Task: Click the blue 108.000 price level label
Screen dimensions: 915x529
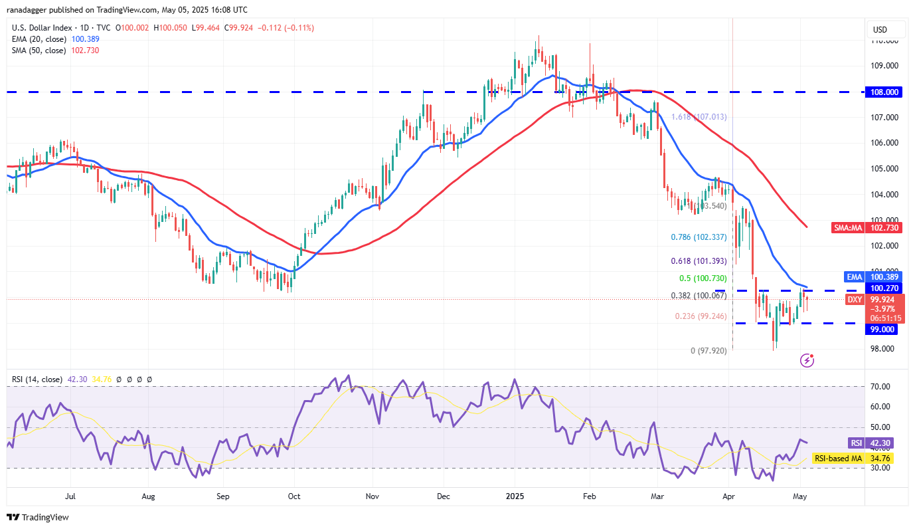Action: point(883,92)
